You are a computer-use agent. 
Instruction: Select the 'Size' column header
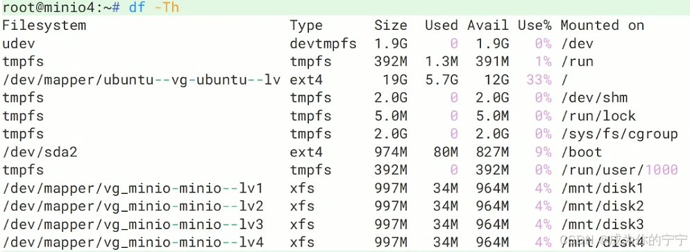pos(391,26)
